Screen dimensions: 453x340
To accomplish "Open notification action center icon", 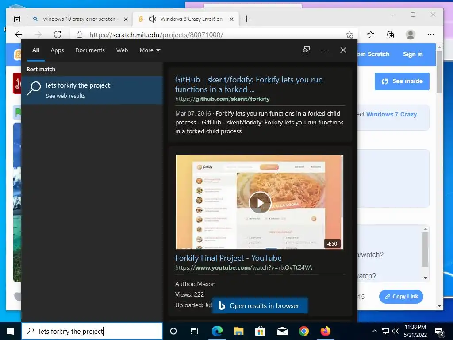I will point(439,332).
